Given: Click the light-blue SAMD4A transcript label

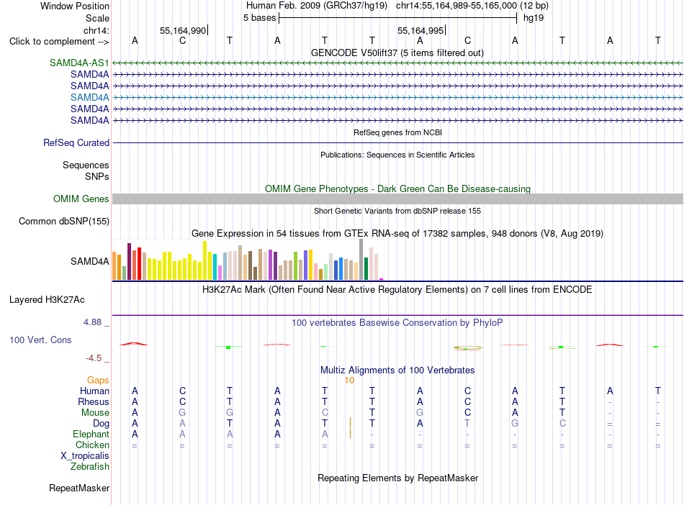Looking at the screenshot, I should tap(89, 97).
